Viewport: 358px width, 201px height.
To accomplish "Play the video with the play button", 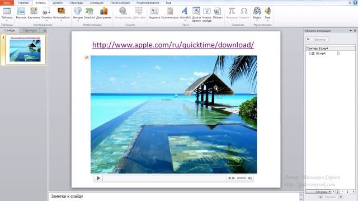I will click(98, 178).
